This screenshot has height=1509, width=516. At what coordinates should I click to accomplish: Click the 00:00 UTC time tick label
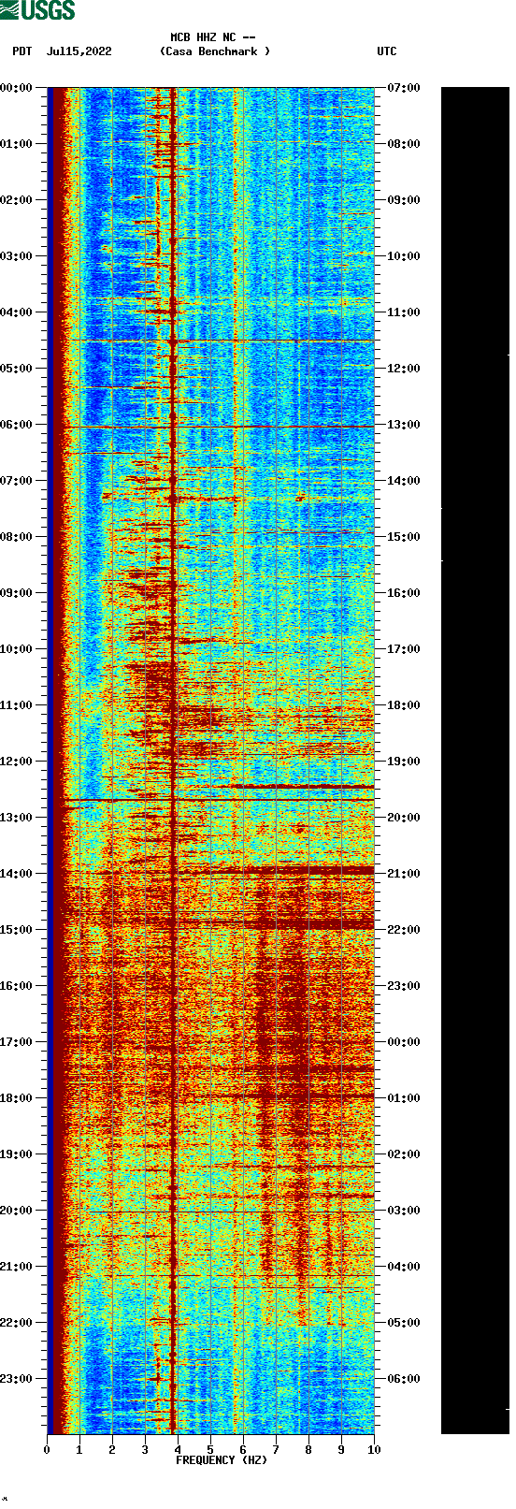click(404, 1042)
